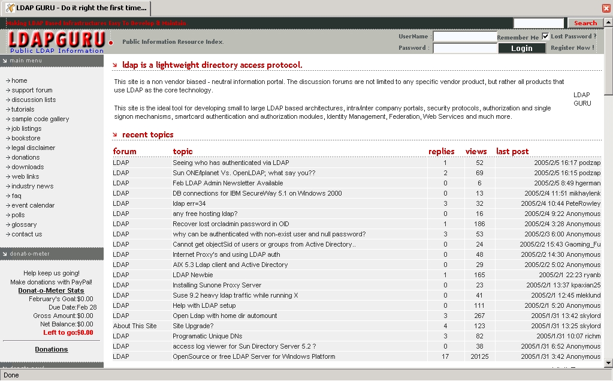Open topic 'Sun ONE/Iplanet Vs. OpenLDAP; what say you??'
This screenshot has height=381, width=613.
tap(244, 173)
